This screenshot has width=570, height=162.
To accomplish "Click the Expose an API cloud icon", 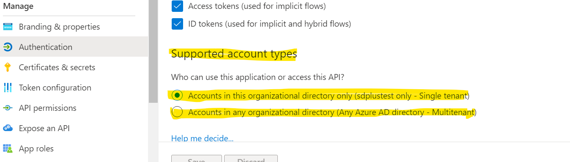I will (8, 129).
